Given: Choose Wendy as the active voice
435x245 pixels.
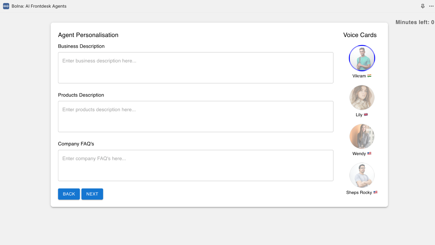Looking at the screenshot, I should pyautogui.click(x=362, y=136).
